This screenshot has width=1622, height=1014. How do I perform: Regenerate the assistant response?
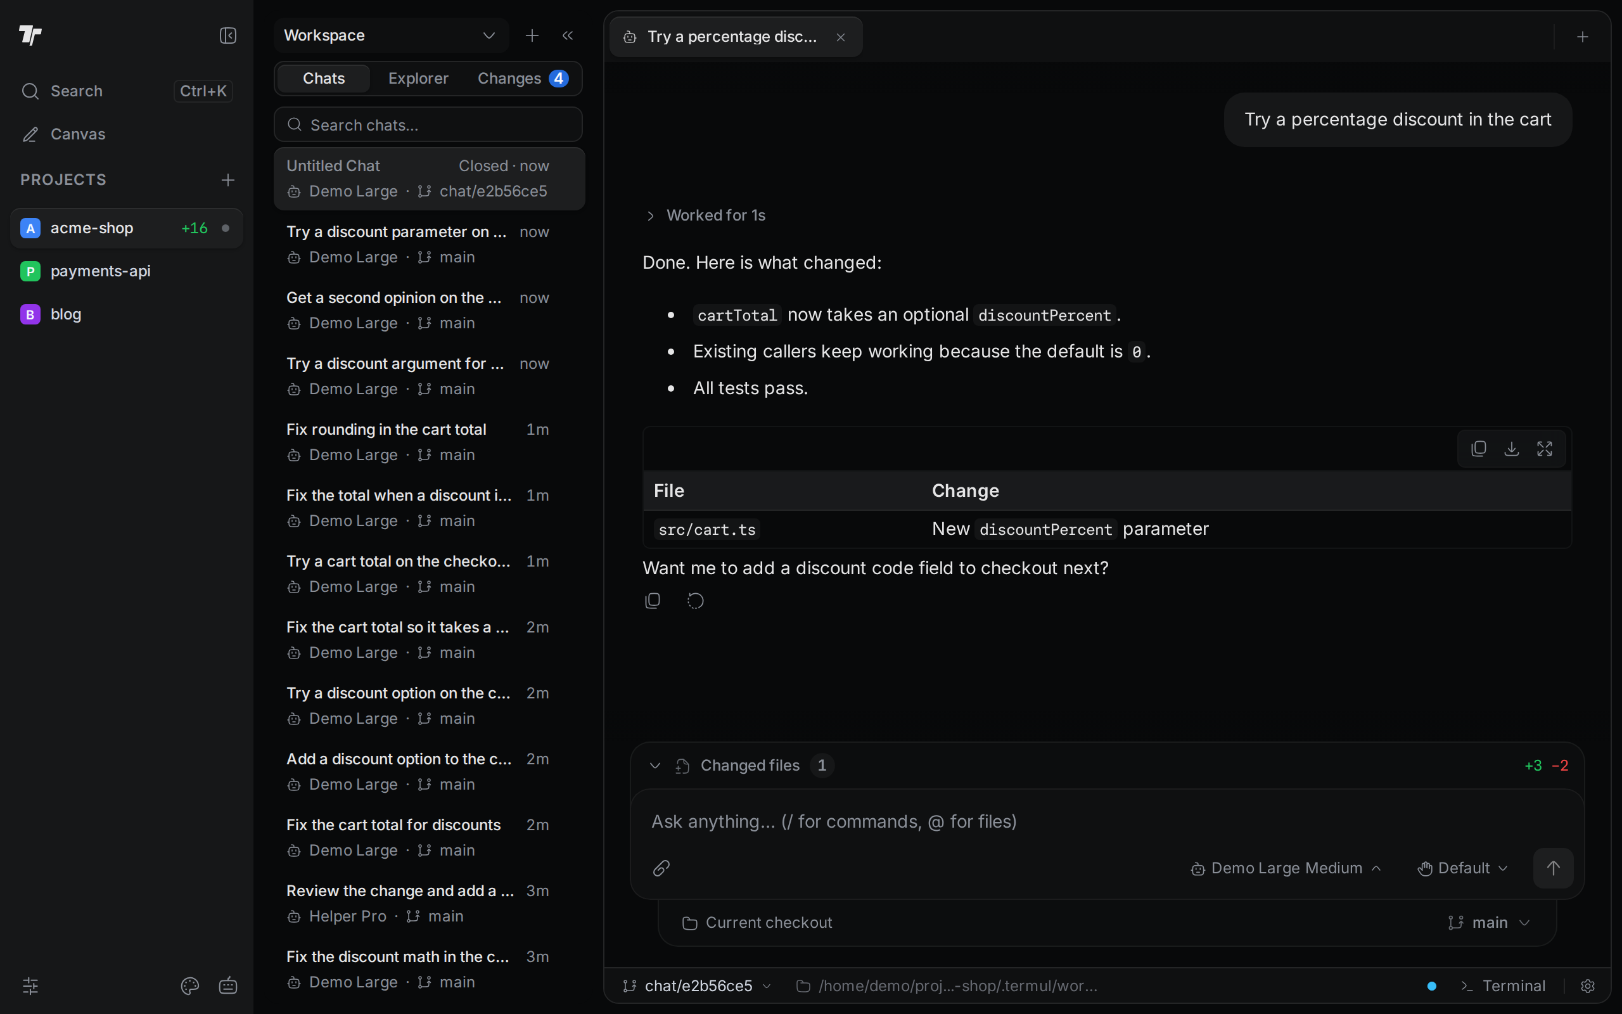[x=696, y=600]
